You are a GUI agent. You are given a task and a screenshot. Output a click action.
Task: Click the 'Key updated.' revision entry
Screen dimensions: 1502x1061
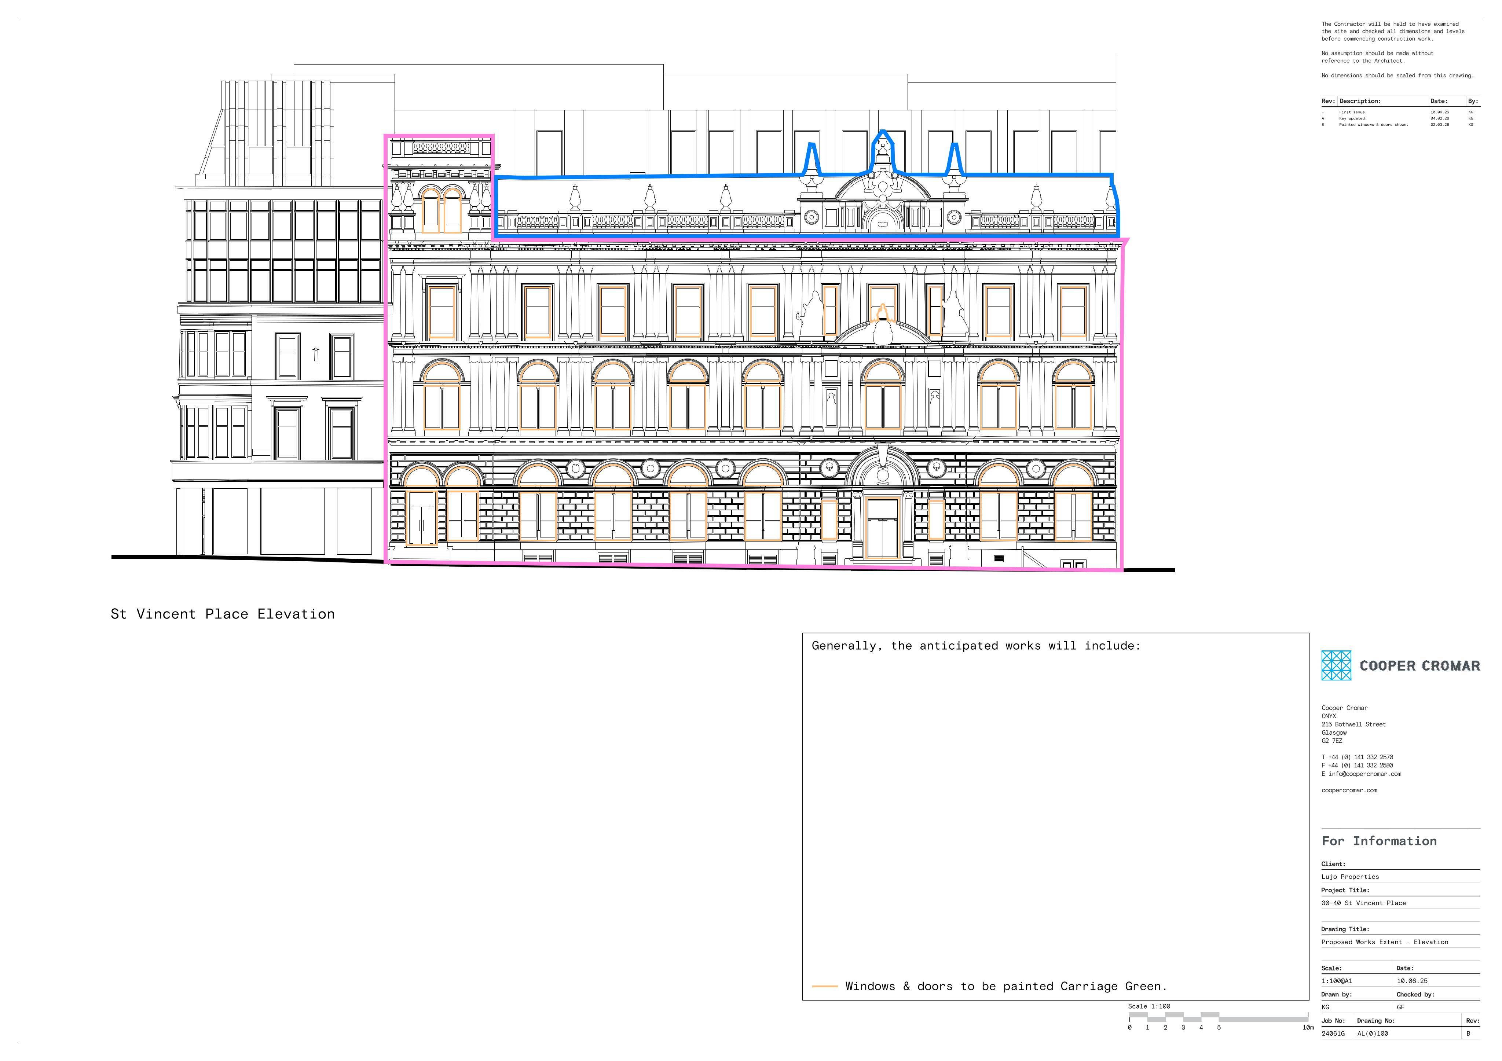coord(1352,118)
